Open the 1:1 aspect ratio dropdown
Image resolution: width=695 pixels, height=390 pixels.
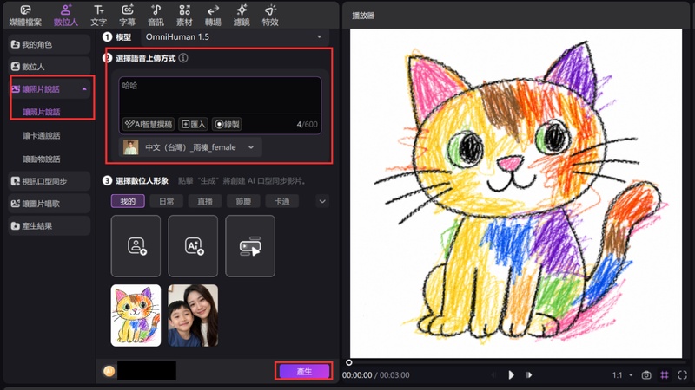tap(622, 375)
